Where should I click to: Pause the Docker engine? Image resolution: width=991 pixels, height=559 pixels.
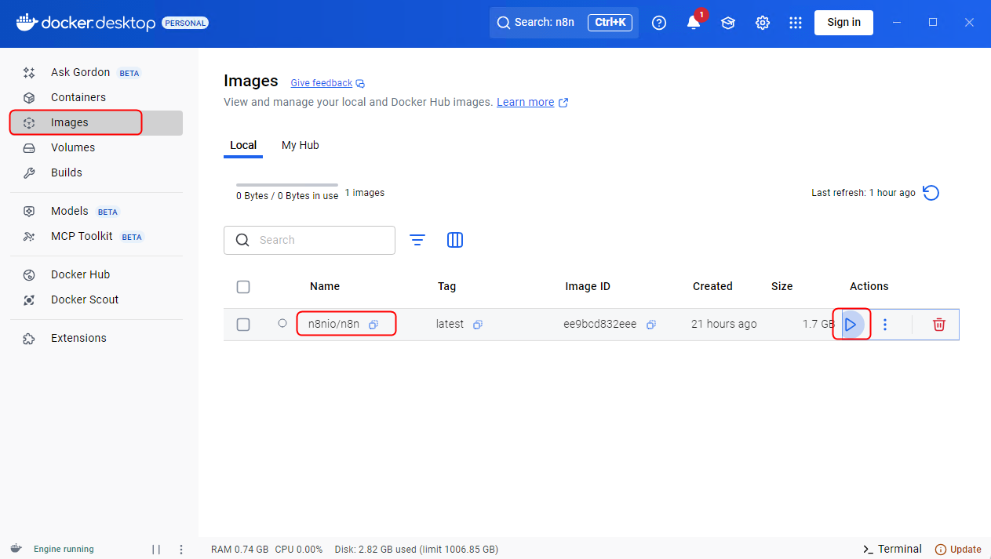coord(156,550)
